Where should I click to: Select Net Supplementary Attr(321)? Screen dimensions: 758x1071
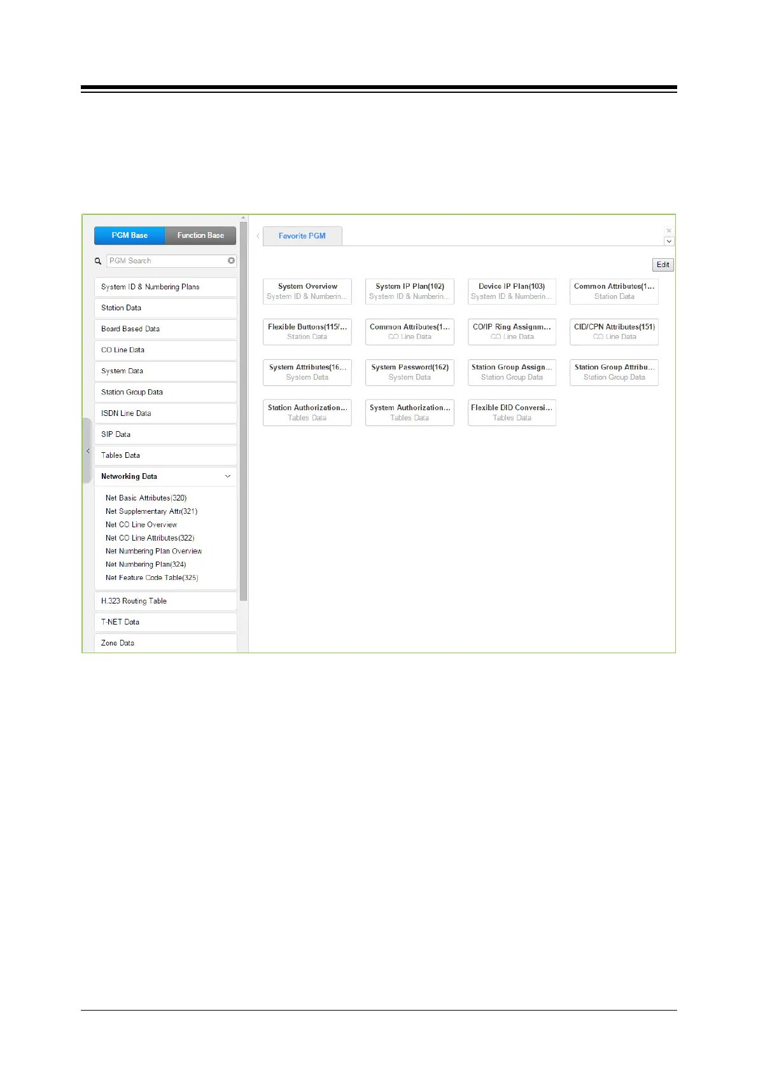(151, 511)
